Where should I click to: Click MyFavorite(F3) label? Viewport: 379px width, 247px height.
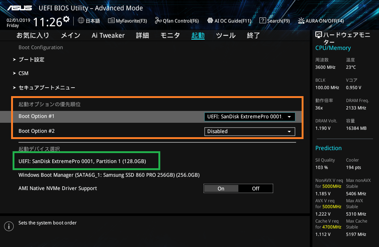tap(131, 21)
